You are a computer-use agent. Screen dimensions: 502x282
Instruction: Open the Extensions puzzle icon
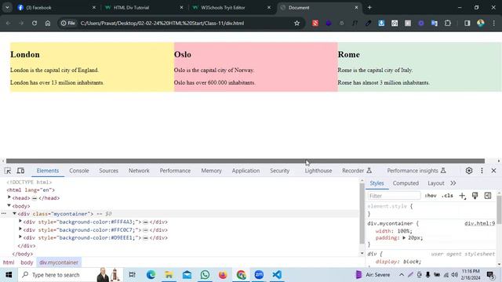pyautogui.click(x=448, y=23)
